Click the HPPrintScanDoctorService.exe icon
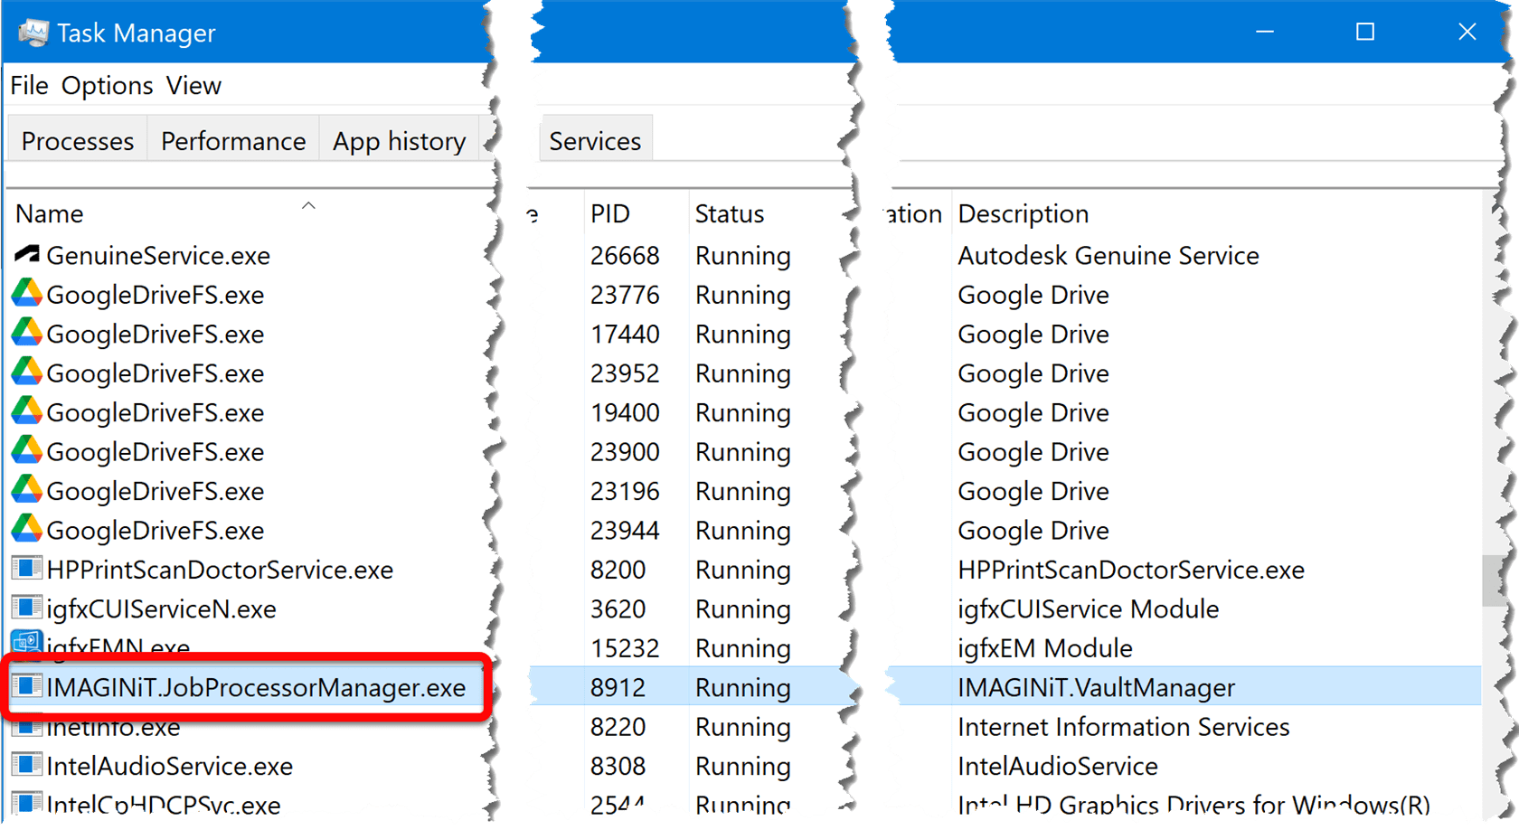Image resolution: width=1519 pixels, height=830 pixels. tap(27, 569)
